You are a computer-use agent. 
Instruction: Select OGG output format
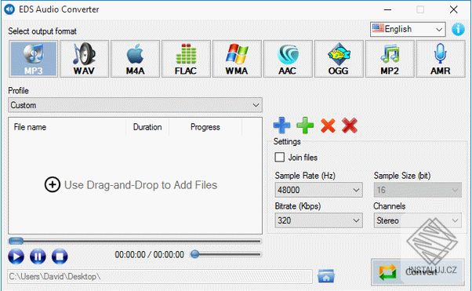coord(339,59)
